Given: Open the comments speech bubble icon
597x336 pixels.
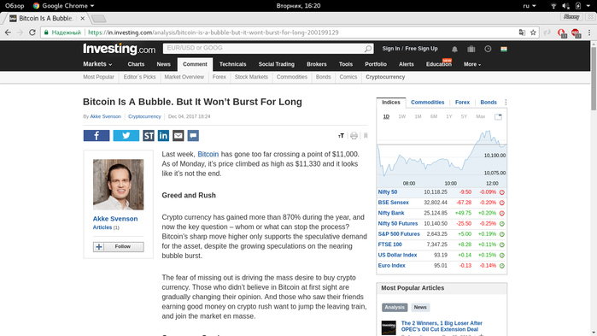Looking at the screenshot, I should (x=193, y=136).
